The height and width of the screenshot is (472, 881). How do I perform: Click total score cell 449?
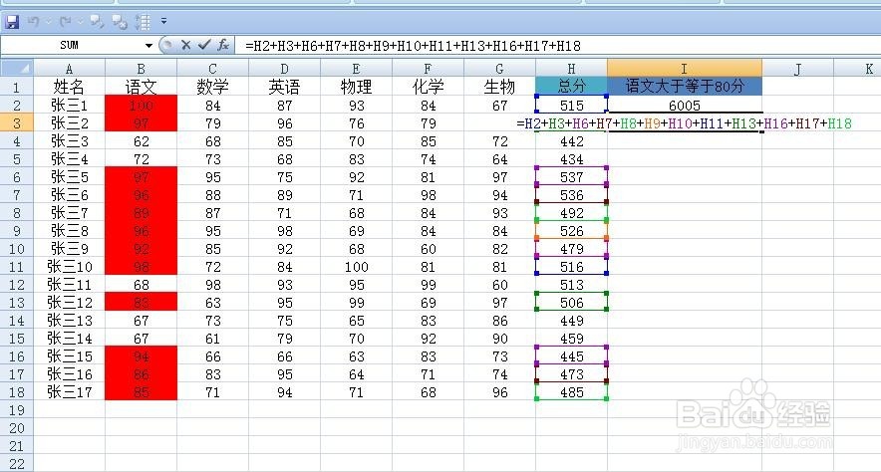571,321
